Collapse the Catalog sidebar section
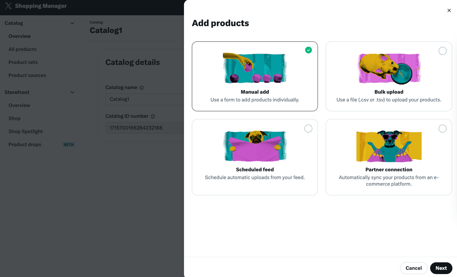Image resolution: width=457 pixels, height=277 pixels. point(72,23)
